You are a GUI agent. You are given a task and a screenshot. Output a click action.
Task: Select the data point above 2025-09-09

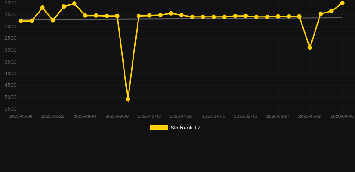coord(117,16)
